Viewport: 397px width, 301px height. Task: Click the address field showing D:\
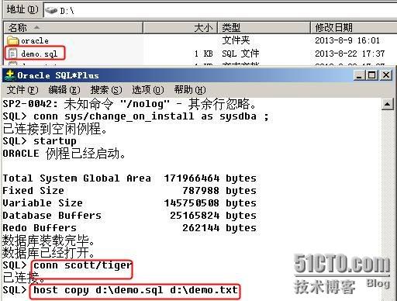[219, 11]
